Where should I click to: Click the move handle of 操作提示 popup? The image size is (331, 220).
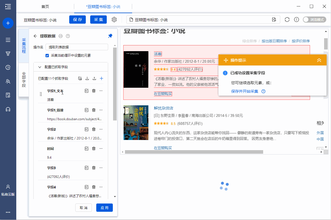coord(225,60)
